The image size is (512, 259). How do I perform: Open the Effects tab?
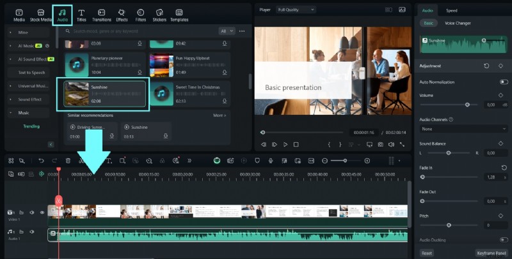click(x=122, y=15)
